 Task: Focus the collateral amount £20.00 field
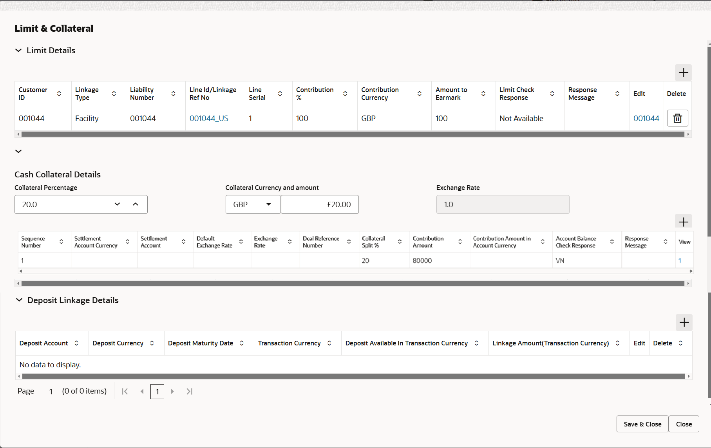320,204
